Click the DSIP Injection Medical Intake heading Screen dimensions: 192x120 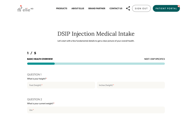point(96,34)
